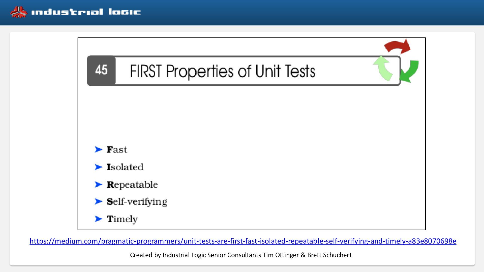
Task: Click the FIRST Properties of Unit Tests title
Action: (223, 71)
